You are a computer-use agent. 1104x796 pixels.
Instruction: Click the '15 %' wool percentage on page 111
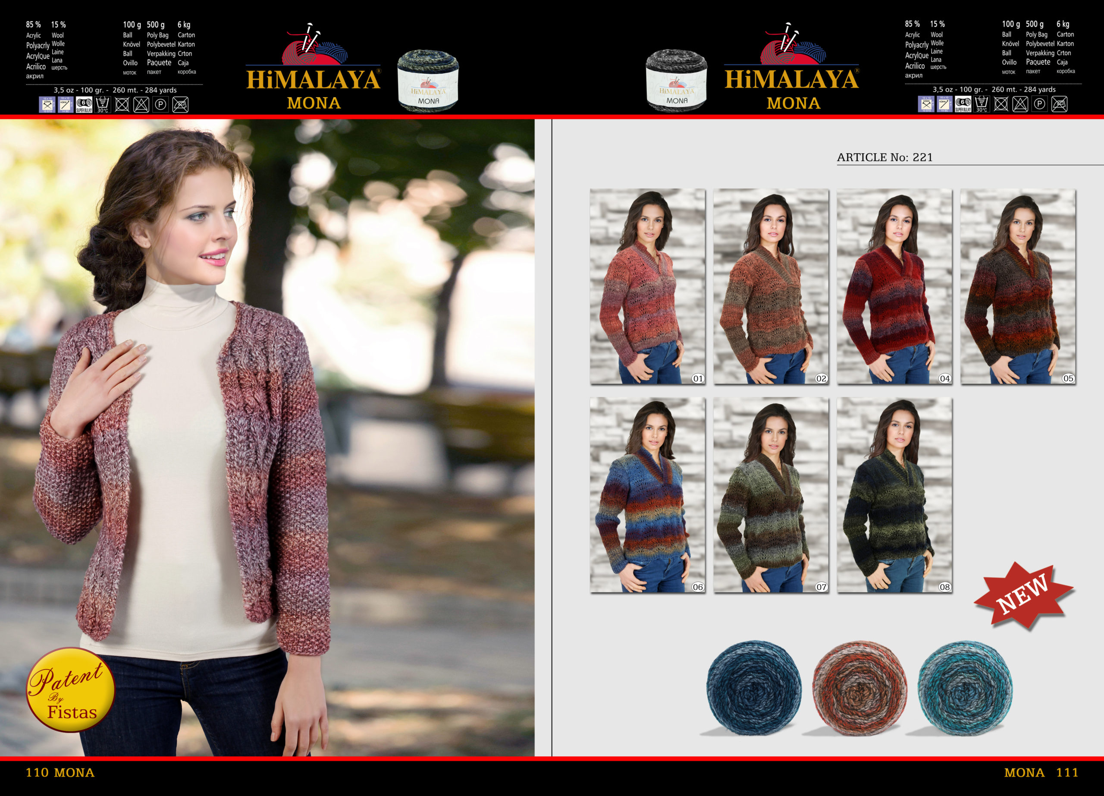(938, 24)
